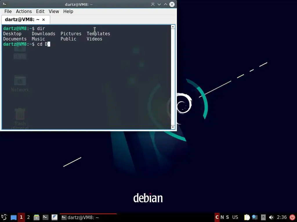This screenshot has width=297, height=222.
Task: Click the Music entry in terminal output
Action: [x=38, y=39]
